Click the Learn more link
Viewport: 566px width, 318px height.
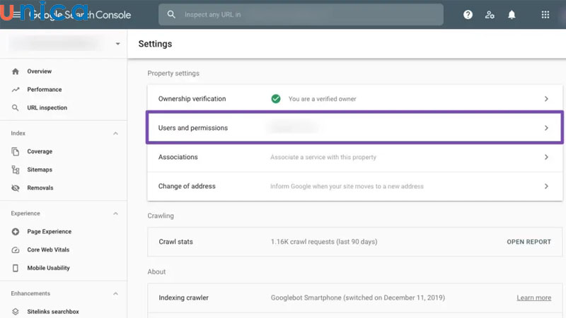tap(533, 298)
